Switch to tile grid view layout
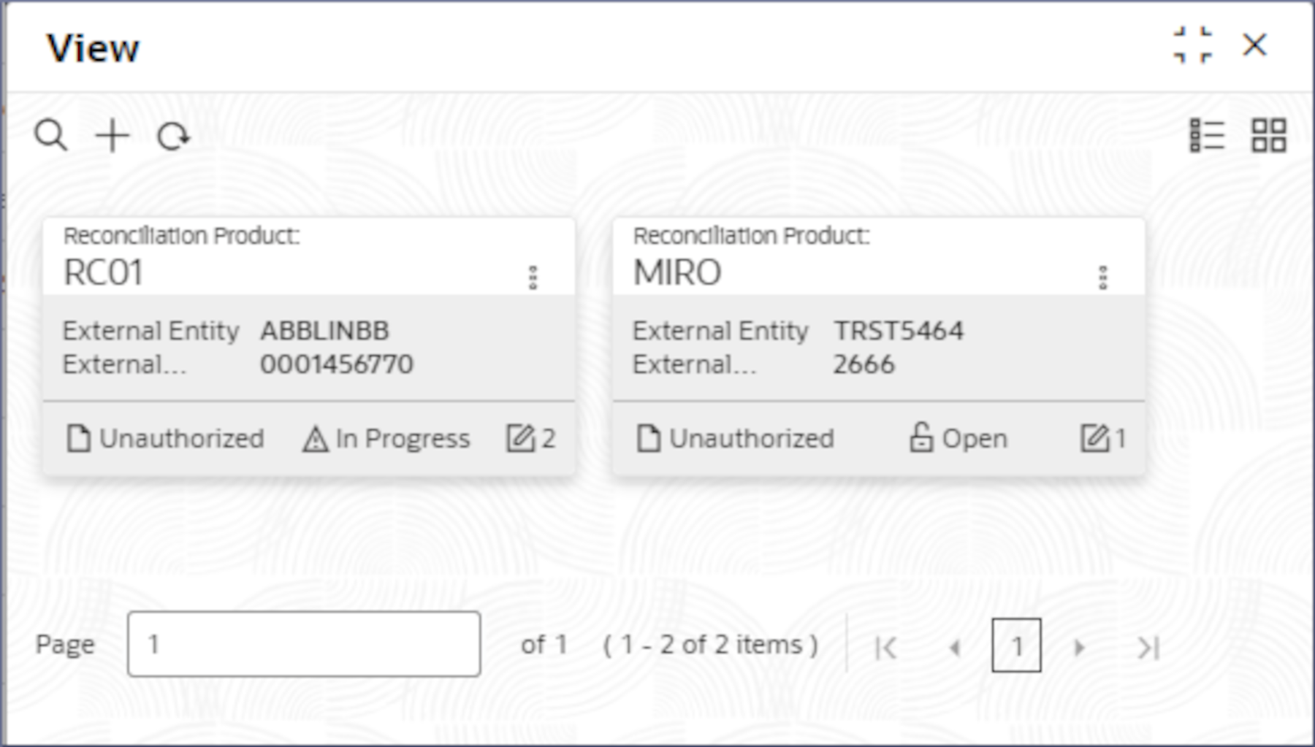Image resolution: width=1315 pixels, height=747 pixels. (1269, 136)
